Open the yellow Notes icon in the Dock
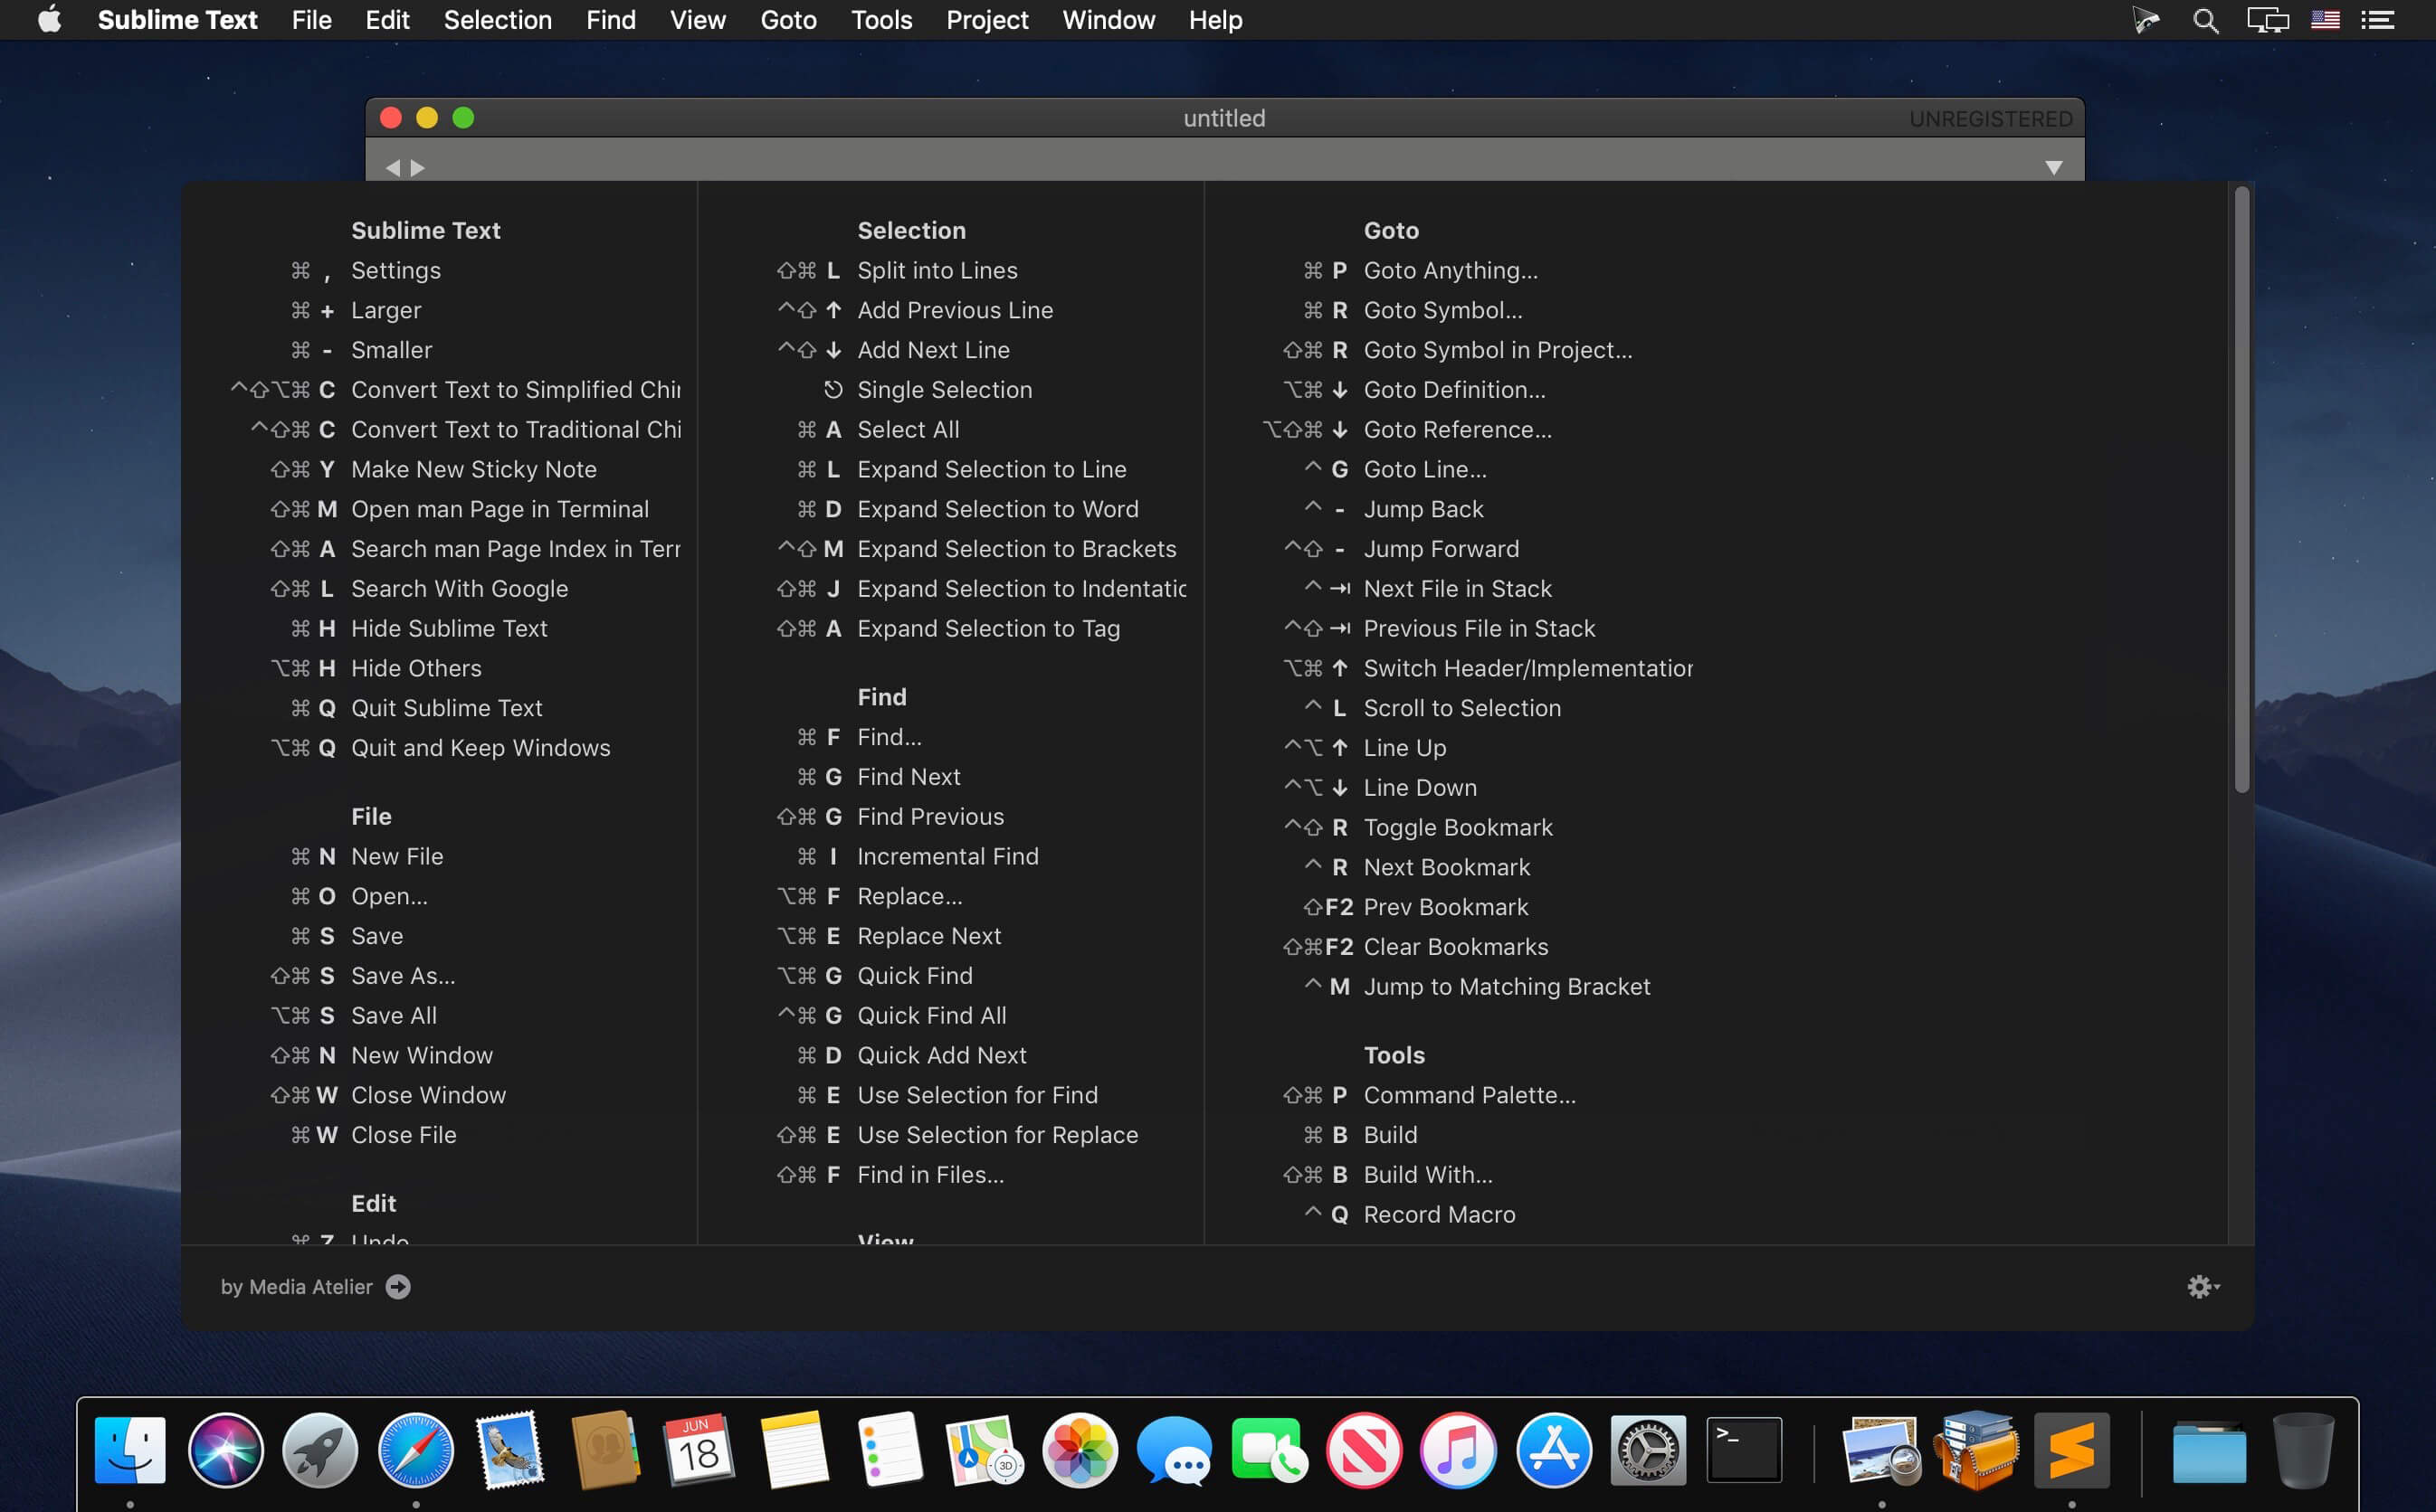This screenshot has height=1512, width=2436. pos(795,1450)
